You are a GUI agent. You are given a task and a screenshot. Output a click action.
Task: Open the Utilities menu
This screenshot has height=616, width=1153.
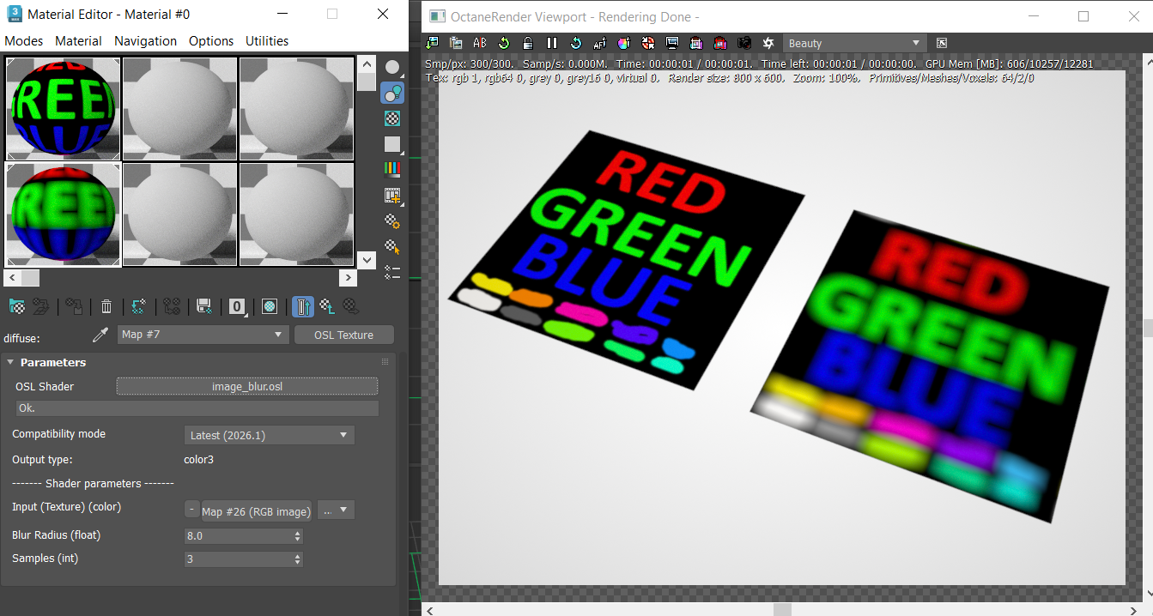tap(266, 41)
